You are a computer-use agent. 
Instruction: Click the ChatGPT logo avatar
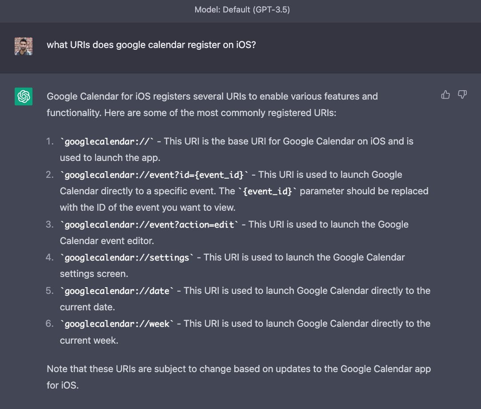pyautogui.click(x=24, y=96)
